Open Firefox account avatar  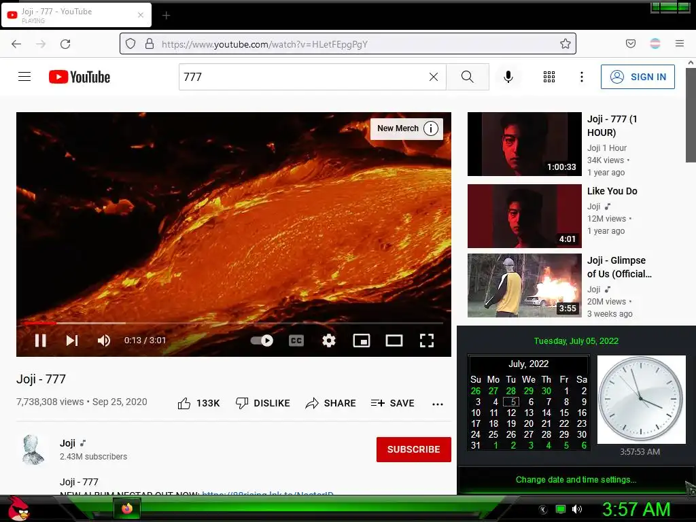pyautogui.click(x=655, y=43)
